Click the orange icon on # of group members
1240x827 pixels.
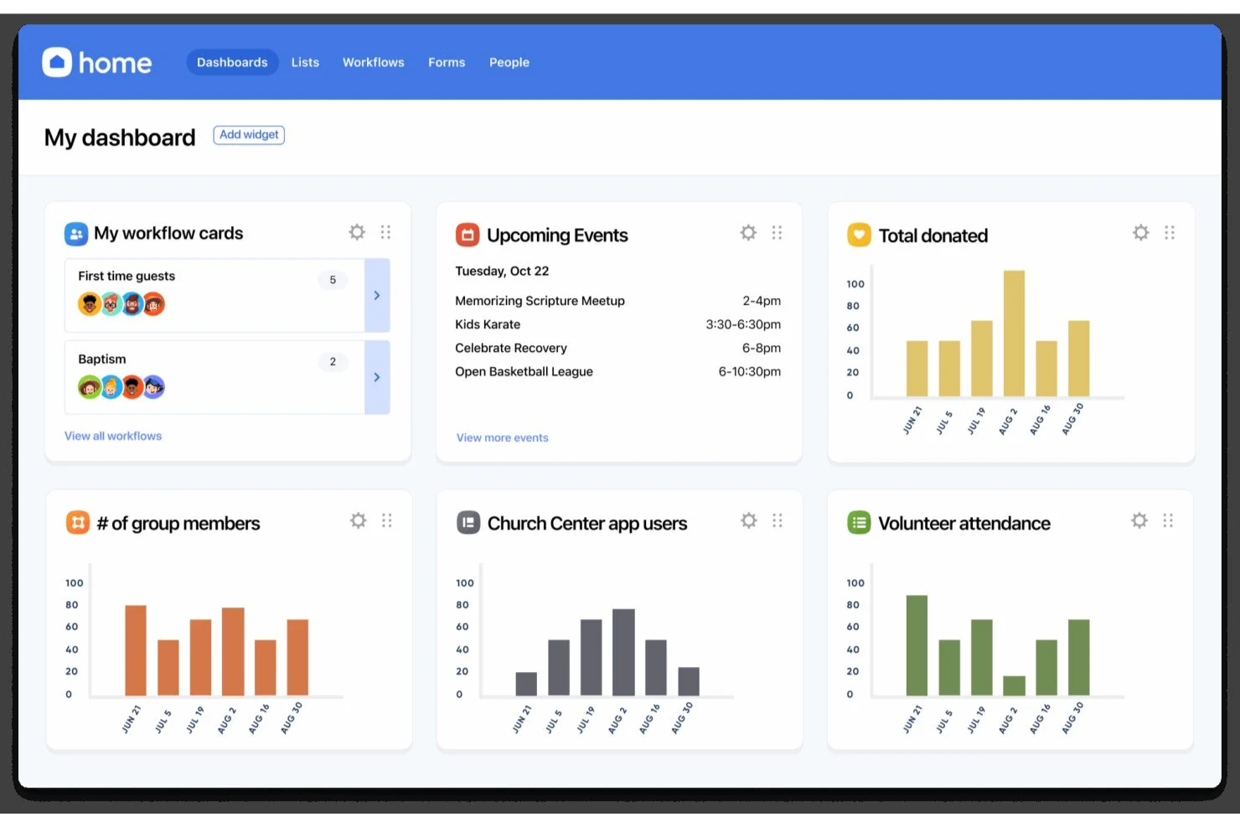click(78, 522)
